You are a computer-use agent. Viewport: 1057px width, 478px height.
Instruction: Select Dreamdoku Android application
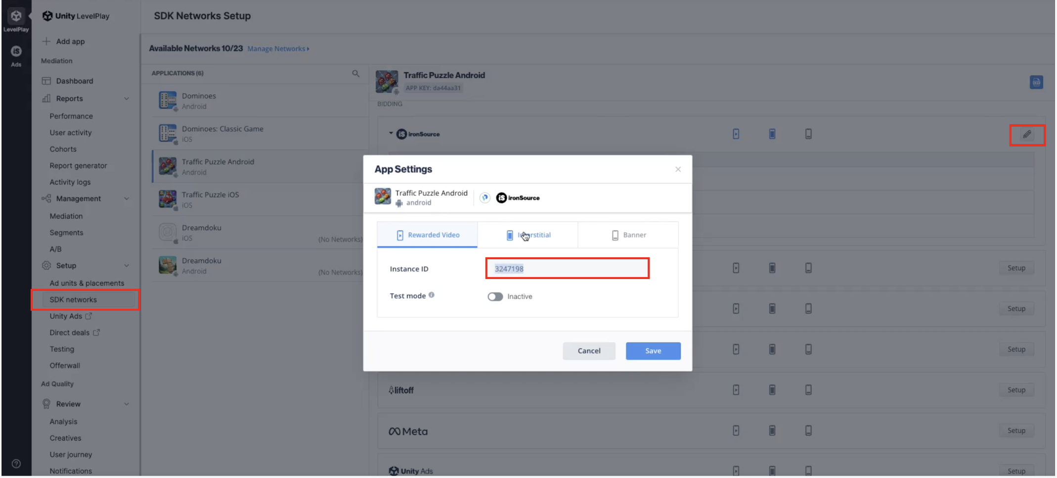point(260,265)
